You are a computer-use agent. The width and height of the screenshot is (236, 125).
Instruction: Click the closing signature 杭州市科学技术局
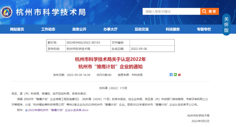[198, 116]
